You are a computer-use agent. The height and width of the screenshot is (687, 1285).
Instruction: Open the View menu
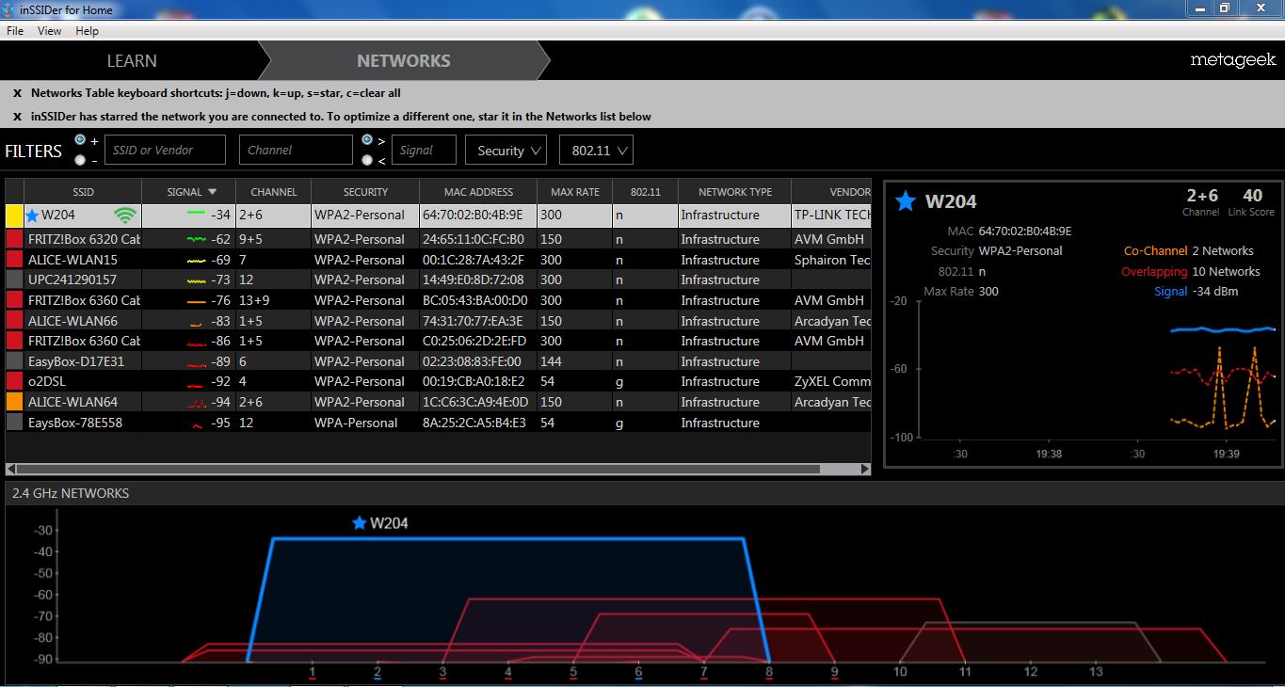[50, 31]
